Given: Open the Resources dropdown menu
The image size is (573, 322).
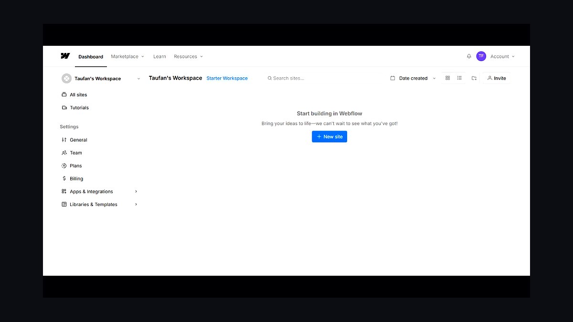Looking at the screenshot, I should point(188,56).
